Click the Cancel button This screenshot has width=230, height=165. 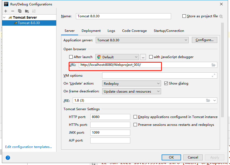coord(193,157)
